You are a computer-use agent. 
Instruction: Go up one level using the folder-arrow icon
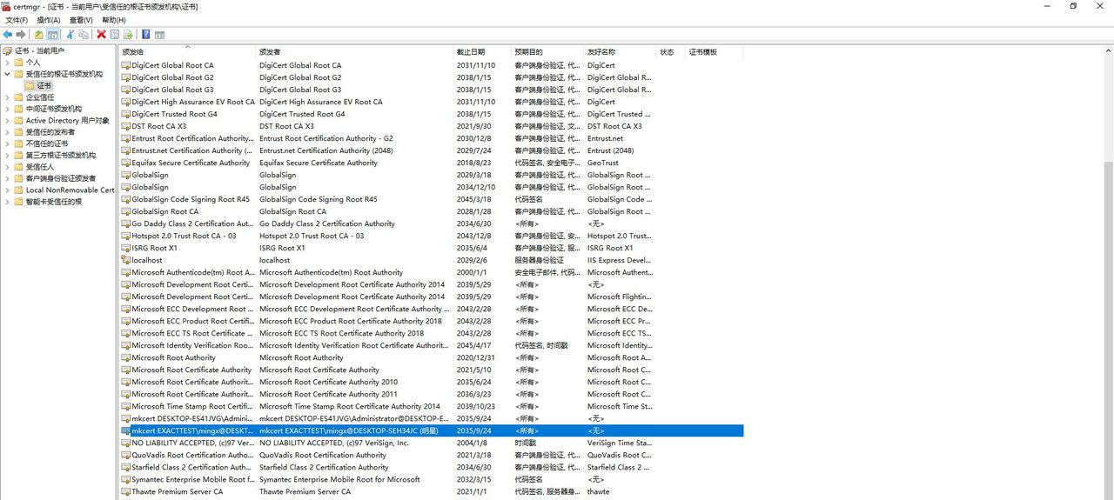point(39,35)
